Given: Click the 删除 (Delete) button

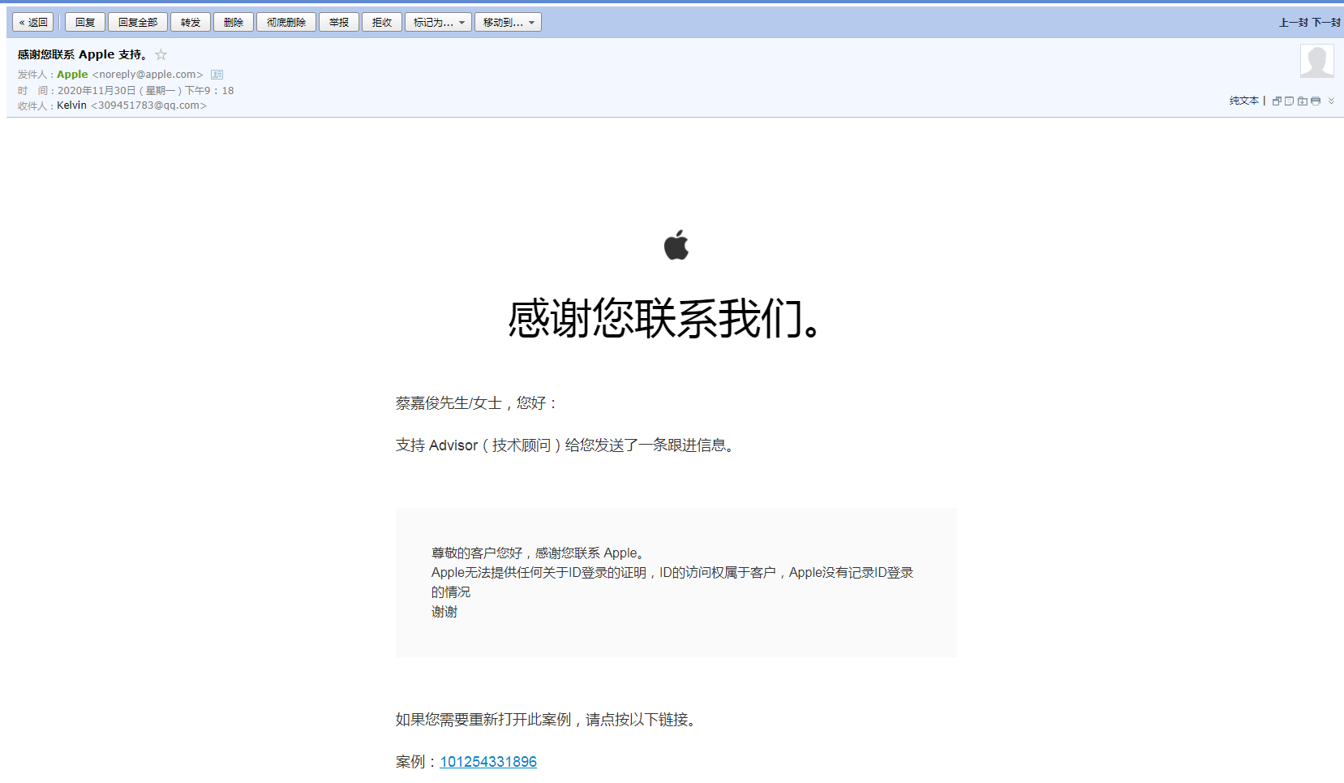Looking at the screenshot, I should point(234,23).
